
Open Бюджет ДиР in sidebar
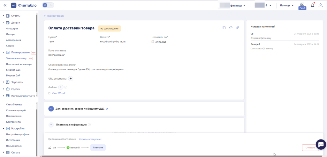coord(13,75)
